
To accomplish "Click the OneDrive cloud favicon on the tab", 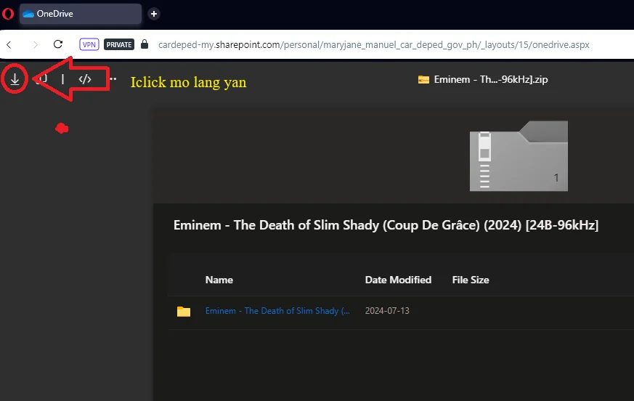I will click(x=28, y=14).
